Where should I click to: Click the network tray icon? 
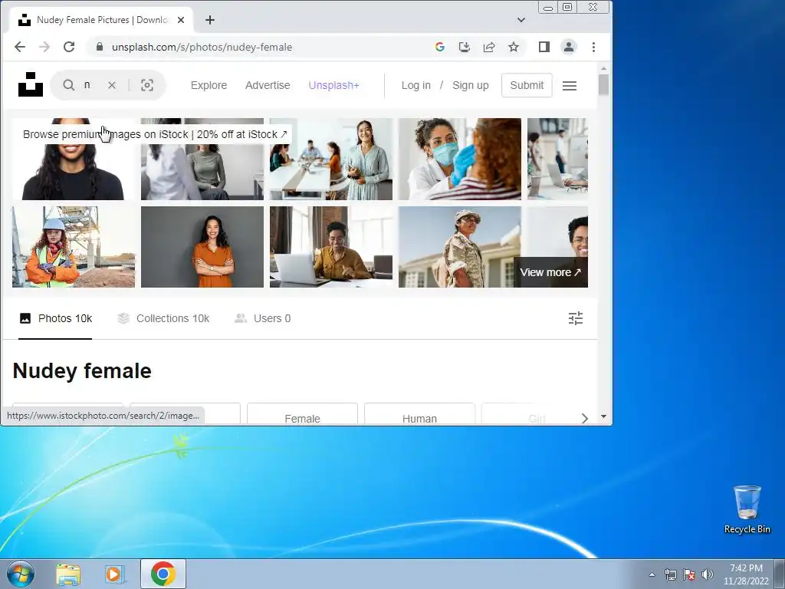click(x=670, y=574)
